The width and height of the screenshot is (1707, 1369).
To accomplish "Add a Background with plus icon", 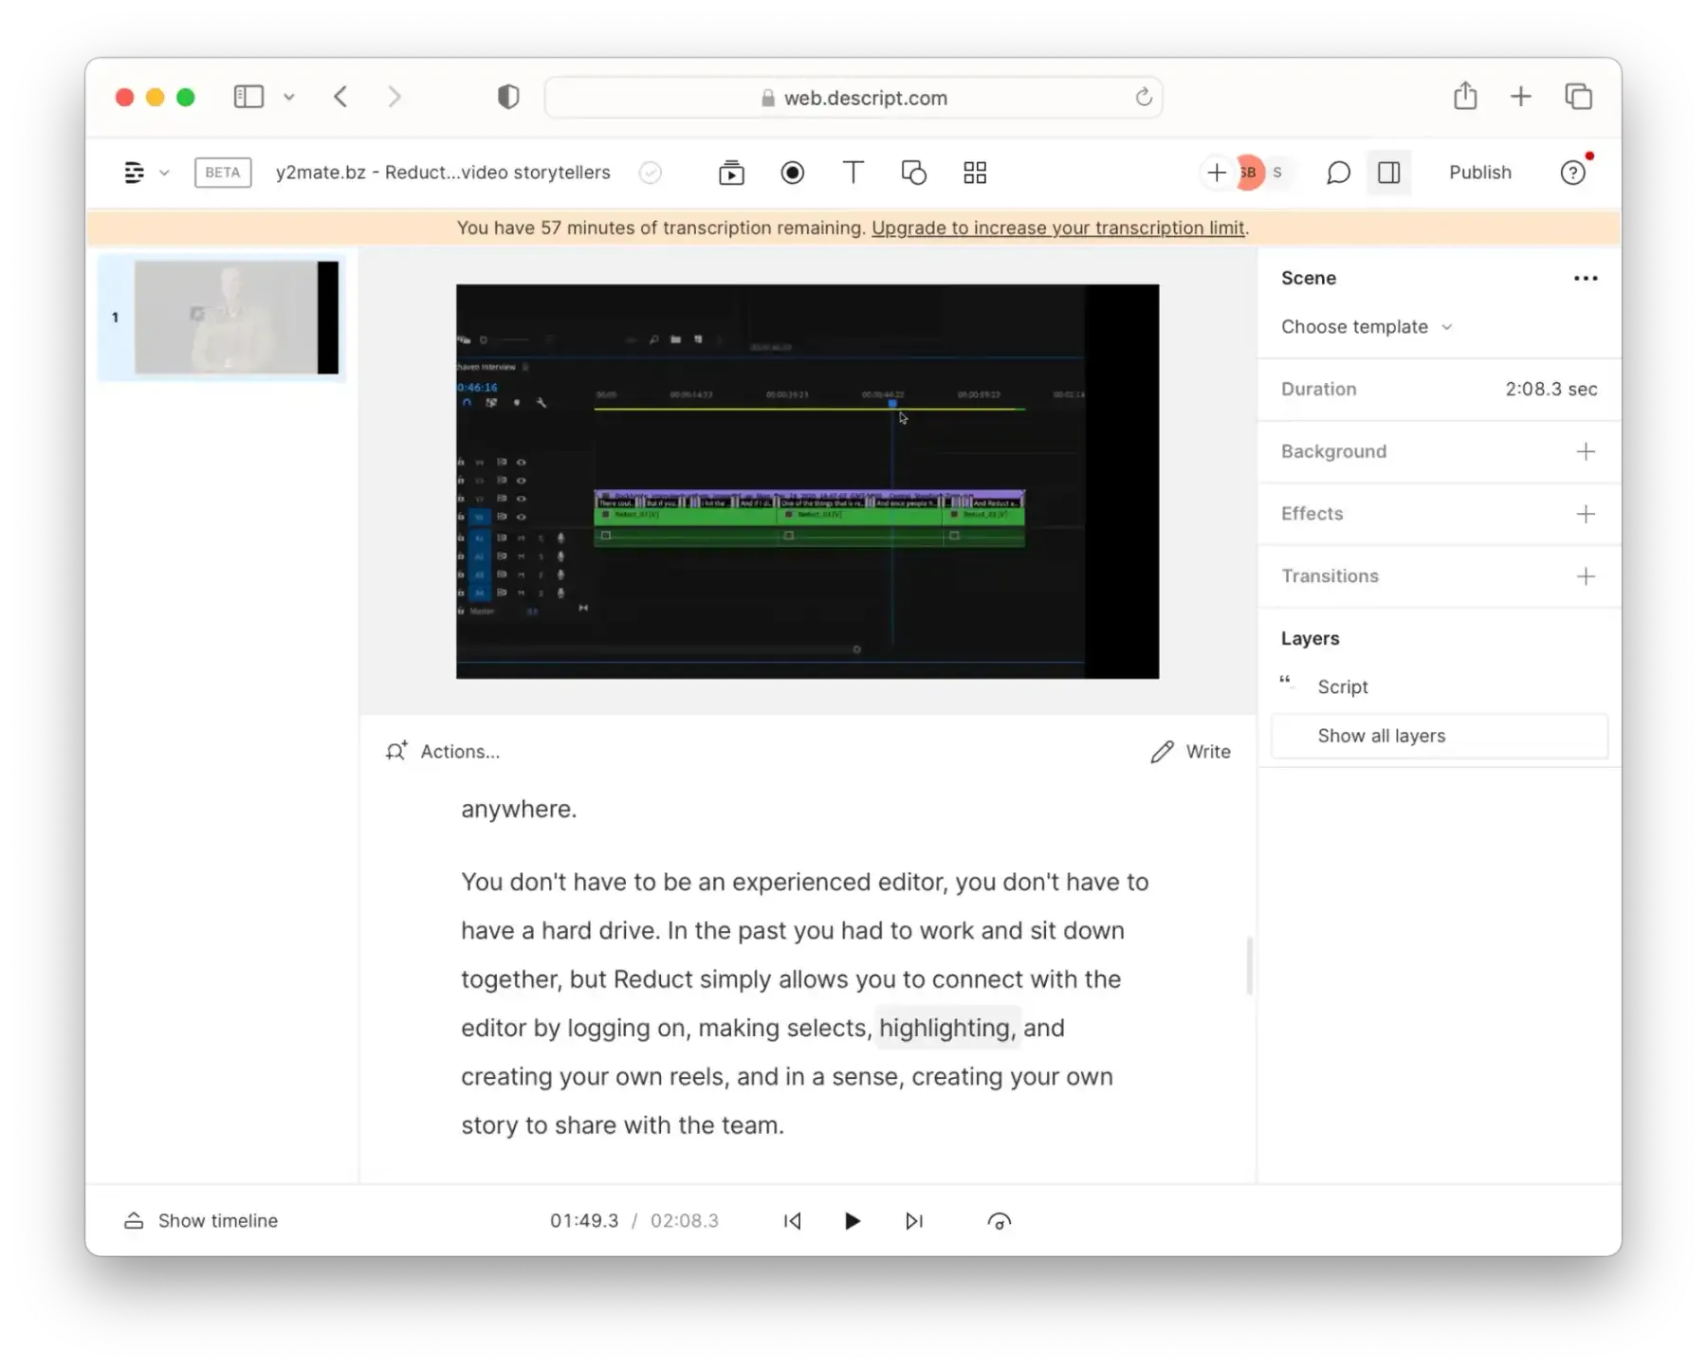I will 1586,452.
